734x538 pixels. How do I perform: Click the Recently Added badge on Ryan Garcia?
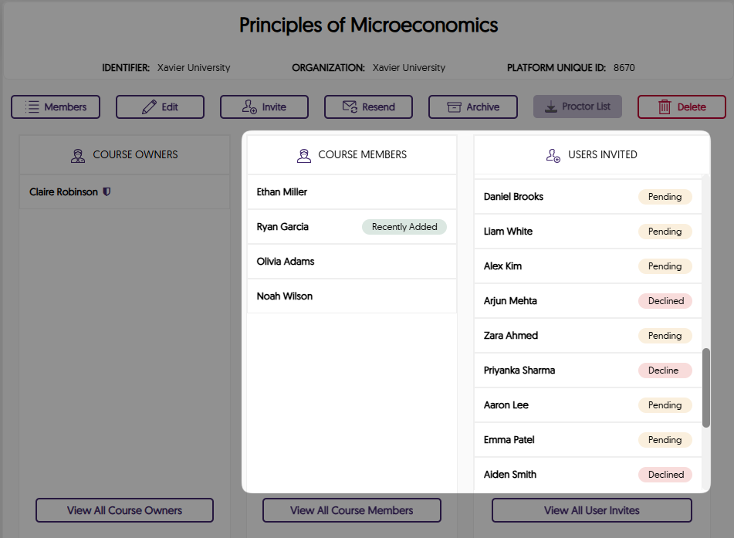(404, 226)
